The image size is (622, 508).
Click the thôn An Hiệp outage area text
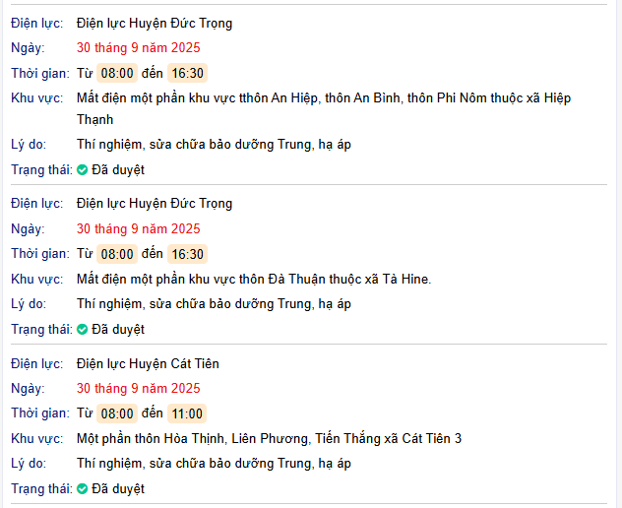click(x=323, y=97)
